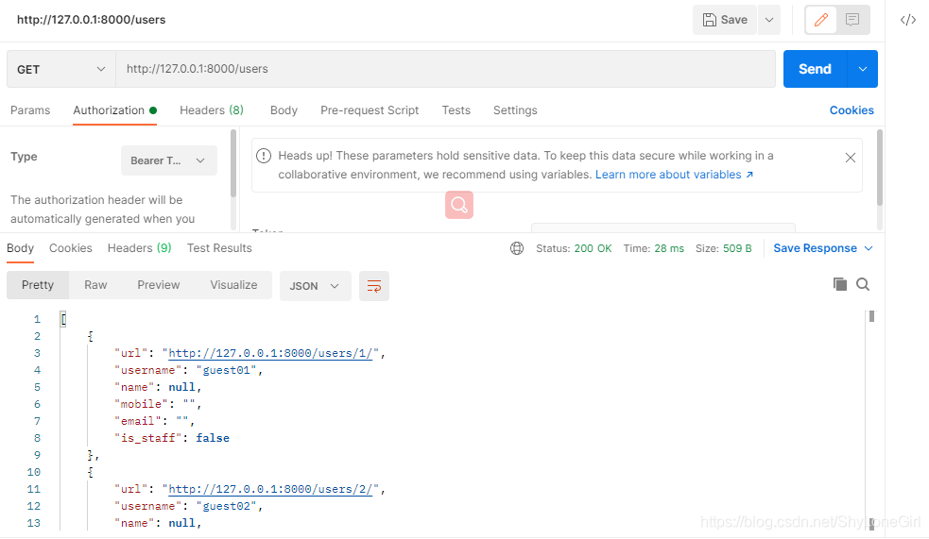Open the GET method dropdown
This screenshot has height=539, width=929.
[61, 69]
